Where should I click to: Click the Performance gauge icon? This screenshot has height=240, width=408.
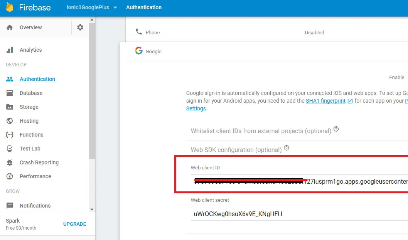(10, 176)
